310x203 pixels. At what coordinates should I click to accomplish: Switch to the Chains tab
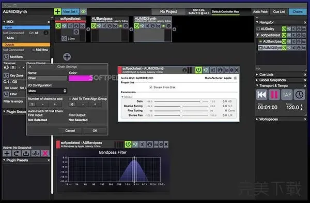click(298, 12)
